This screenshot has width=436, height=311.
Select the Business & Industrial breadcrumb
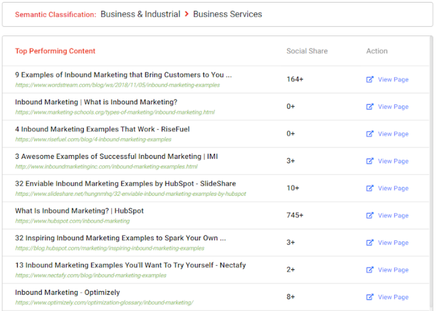(x=140, y=14)
